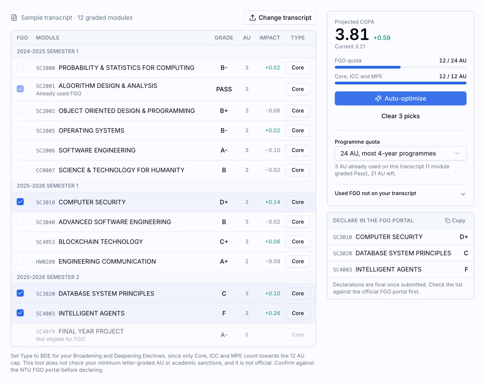
Task: Click the 12 / 24 AU quota value
Action: click(x=453, y=61)
